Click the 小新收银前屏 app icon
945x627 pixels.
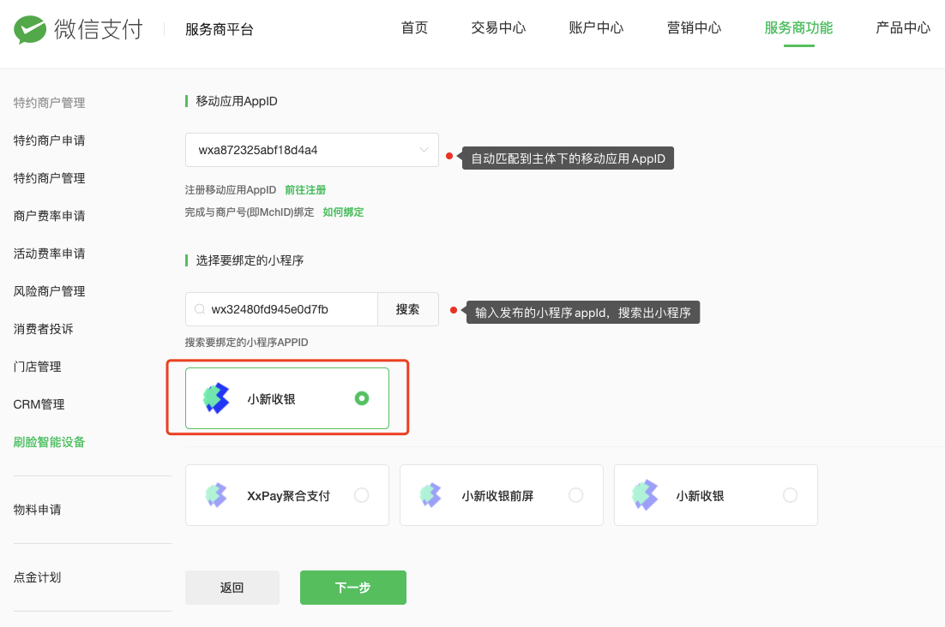[430, 495]
